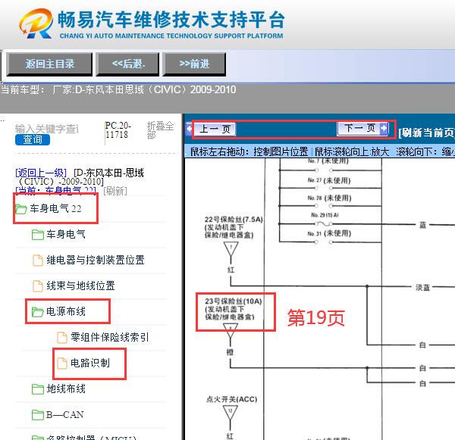Open 线束与地线位置 document
This screenshot has width=455, height=440.
coord(80,286)
